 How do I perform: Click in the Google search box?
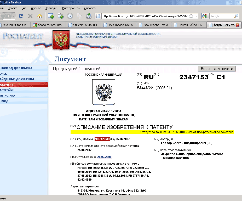(222, 16)
